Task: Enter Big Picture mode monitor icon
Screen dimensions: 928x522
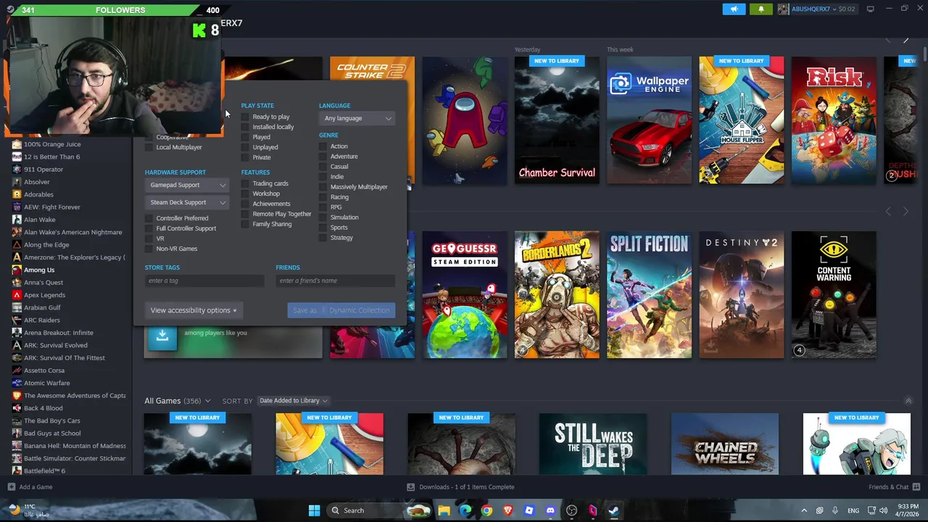Action: click(870, 9)
